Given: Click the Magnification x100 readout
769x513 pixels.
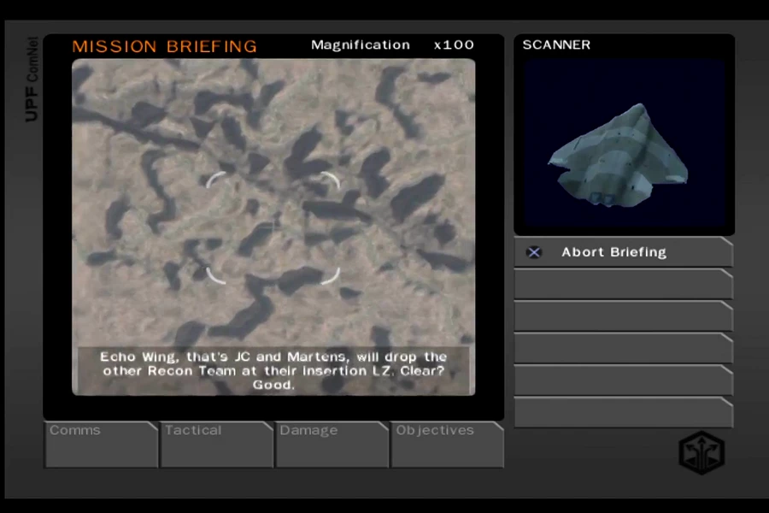Looking at the screenshot, I should (x=392, y=44).
